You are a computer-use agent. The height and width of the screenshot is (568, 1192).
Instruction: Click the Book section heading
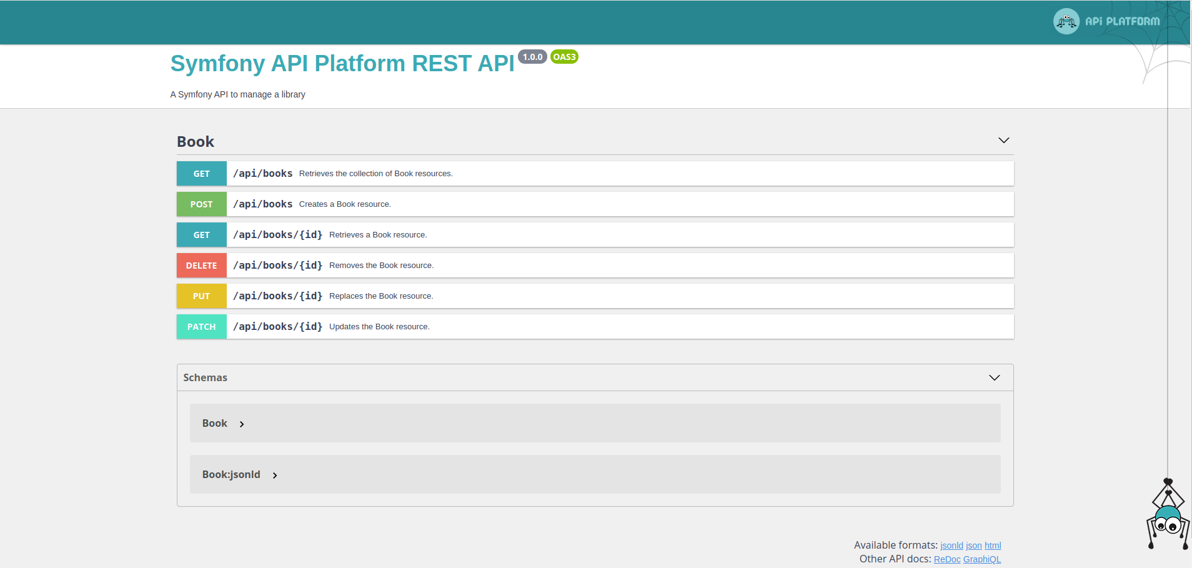pos(196,142)
